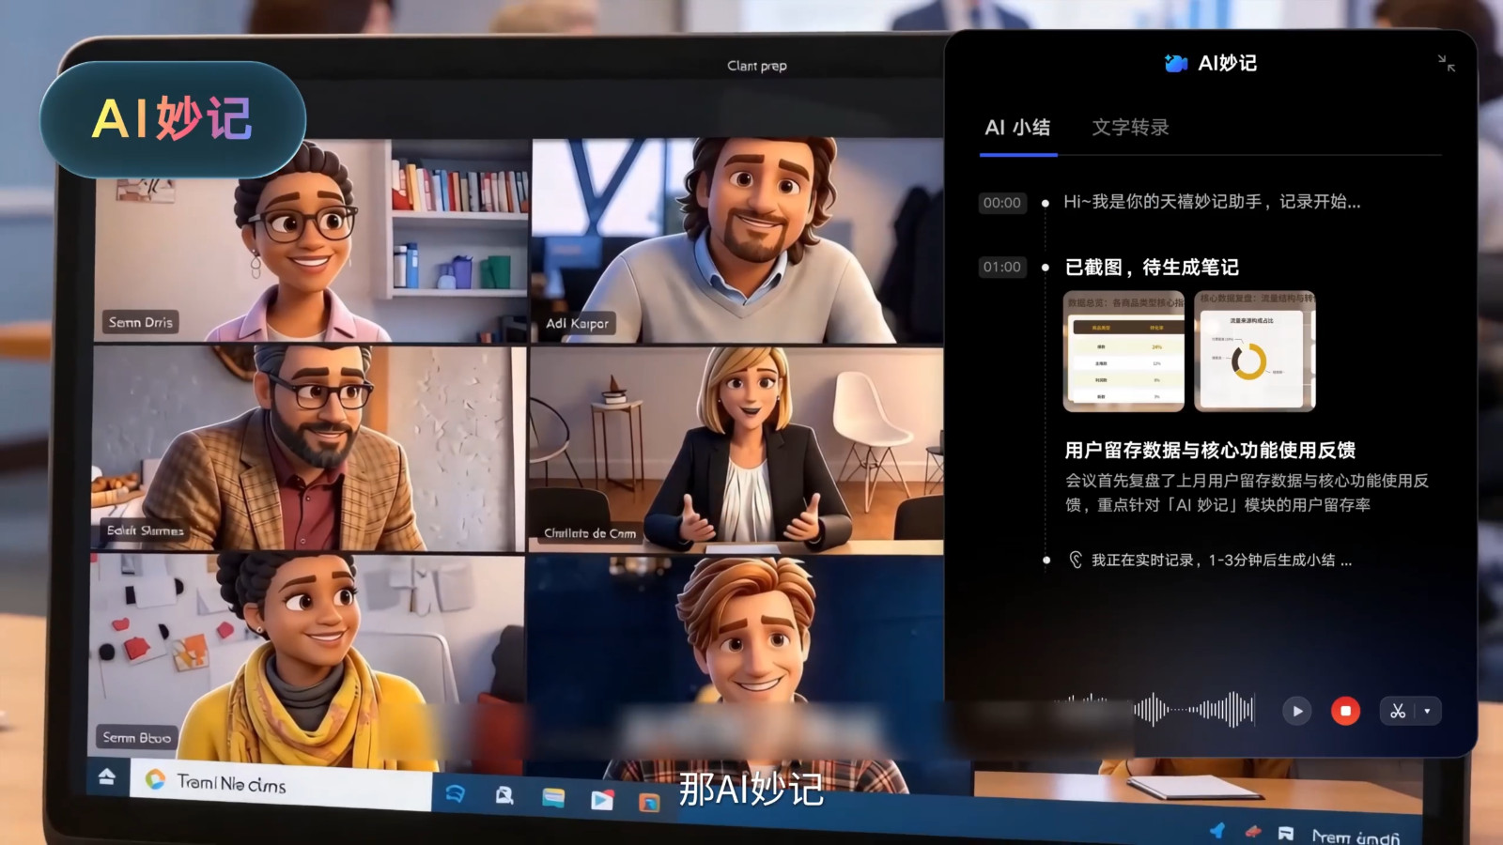Click the taskbar search field
1503x845 pixels.
pyautogui.click(x=280, y=783)
